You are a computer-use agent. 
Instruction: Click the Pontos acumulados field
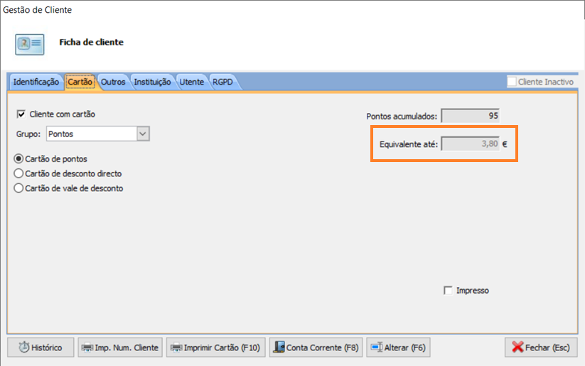471,115
